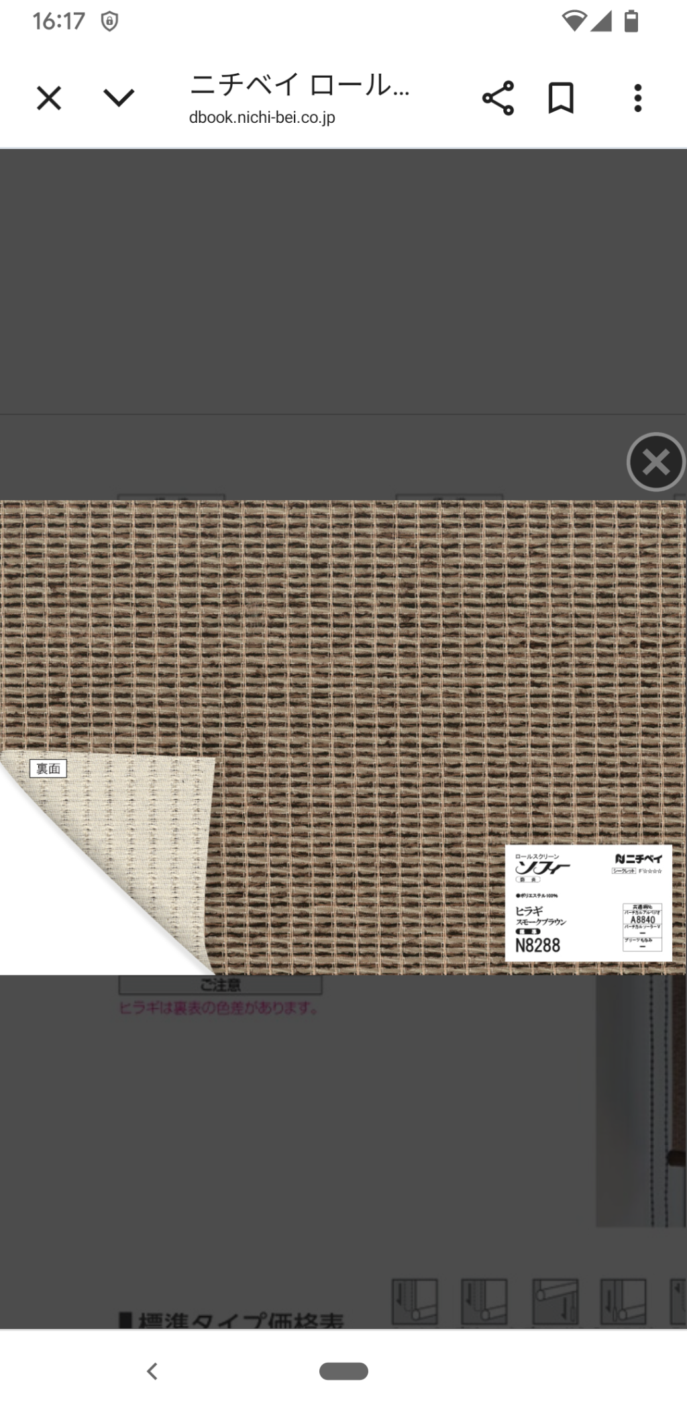Tap the 裏面 label on fabric corner
This screenshot has width=687, height=1413.
[48, 769]
